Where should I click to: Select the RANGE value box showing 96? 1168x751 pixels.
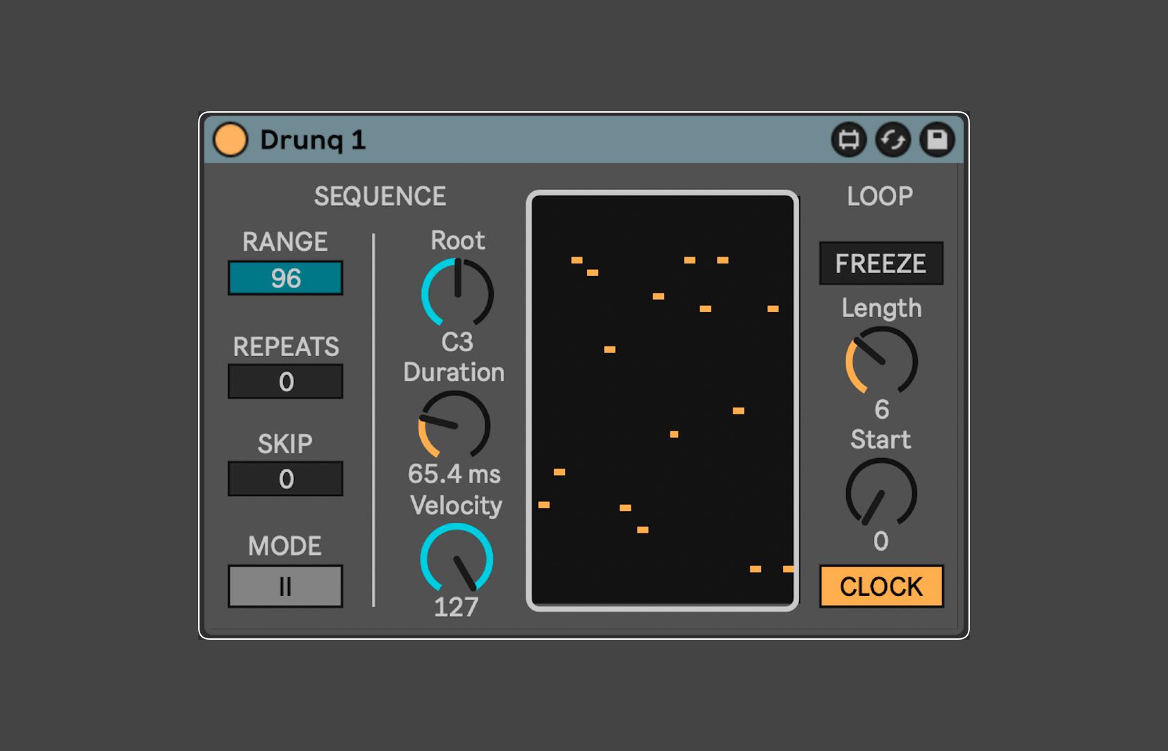pos(285,278)
